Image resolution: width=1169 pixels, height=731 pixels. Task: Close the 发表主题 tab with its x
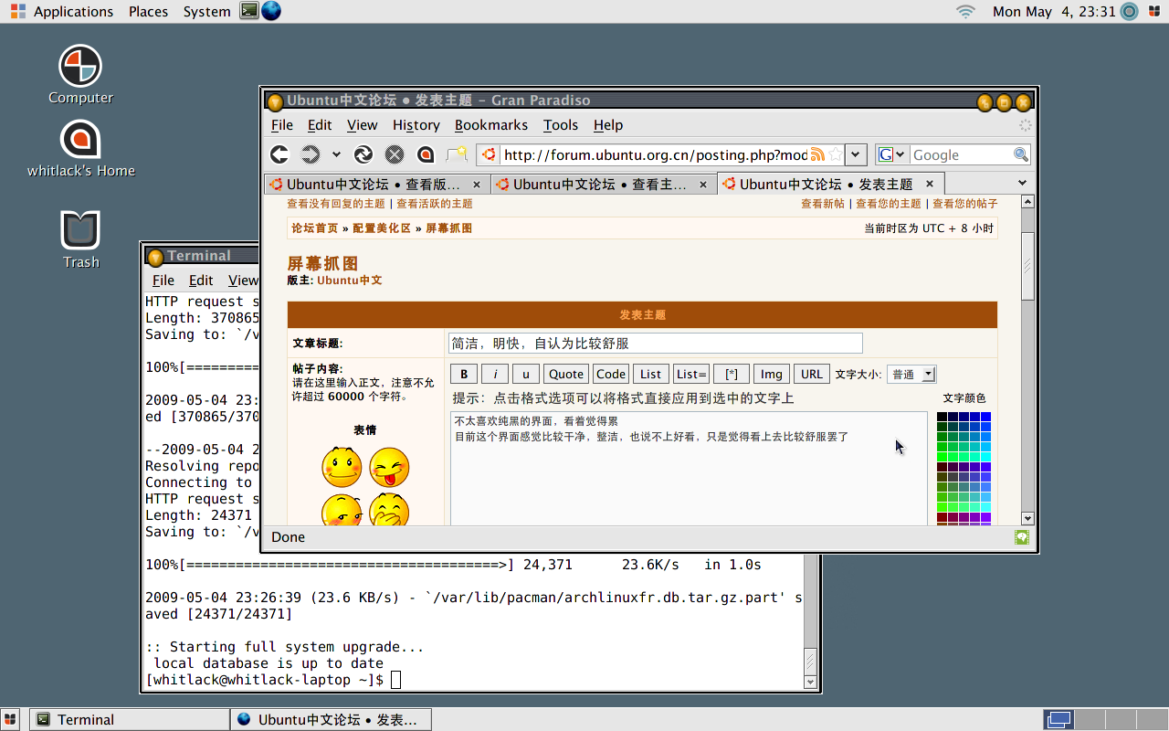[x=930, y=184]
